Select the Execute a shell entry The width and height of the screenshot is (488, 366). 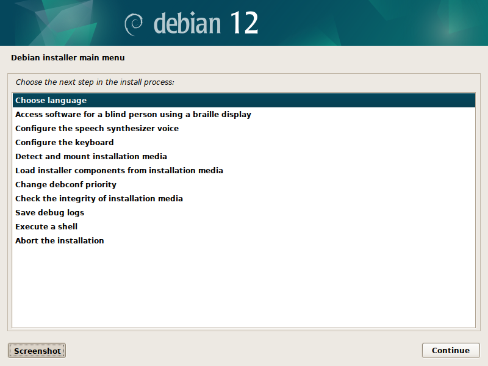46,226
